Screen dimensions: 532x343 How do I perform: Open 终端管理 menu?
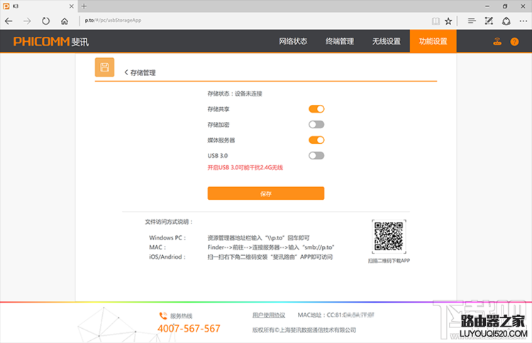pos(340,41)
